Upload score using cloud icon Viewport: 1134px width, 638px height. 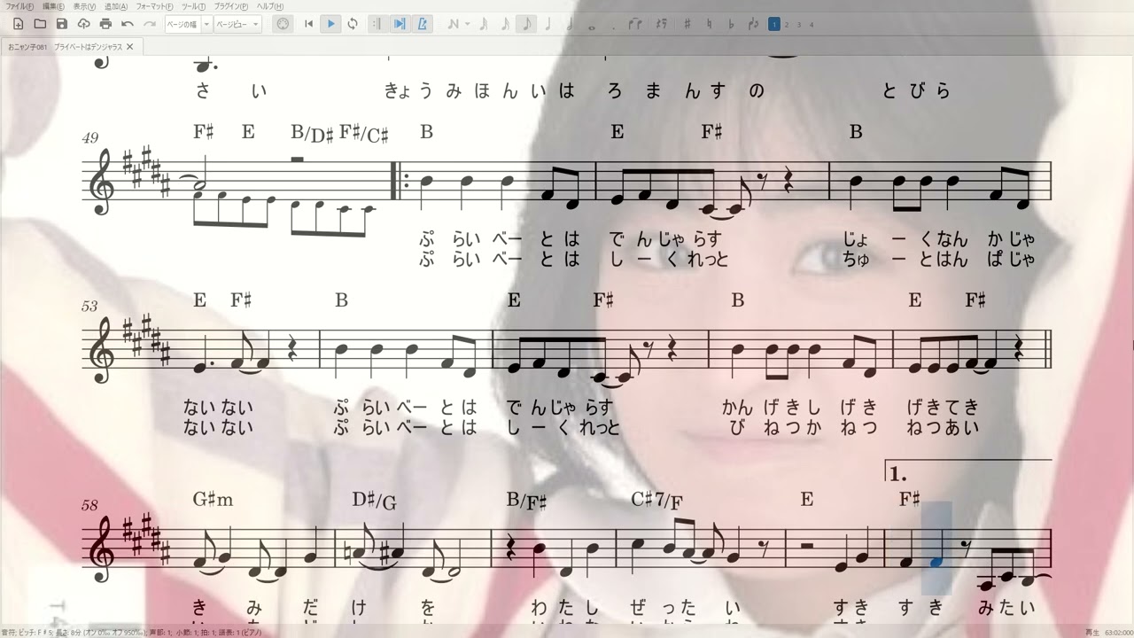pos(83,24)
